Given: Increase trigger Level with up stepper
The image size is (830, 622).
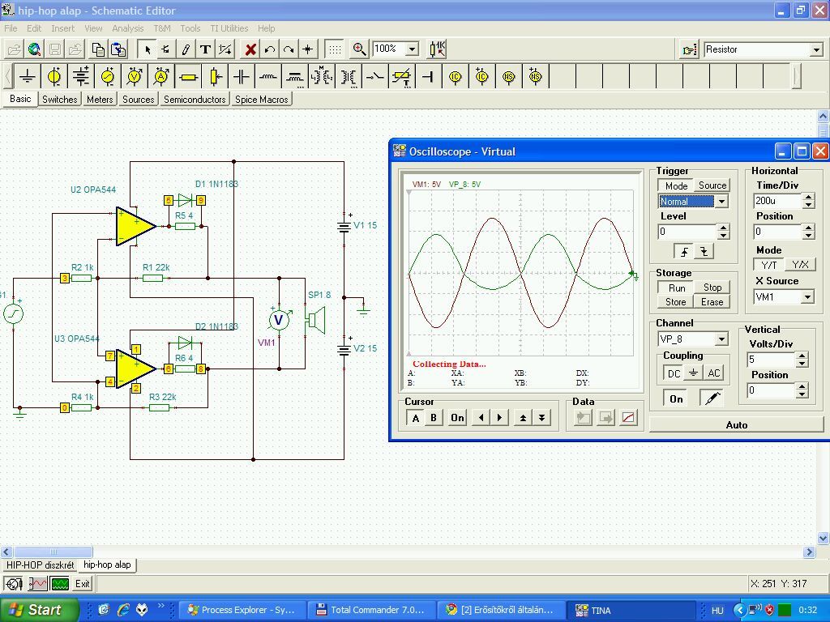Looking at the screenshot, I should coord(724,228).
